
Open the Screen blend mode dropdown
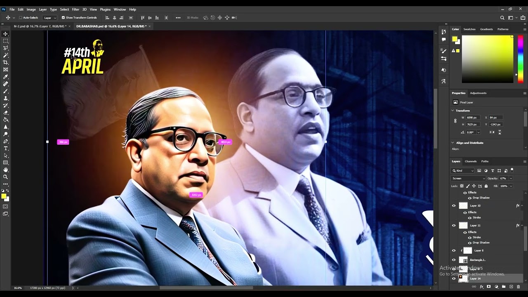(x=469, y=178)
